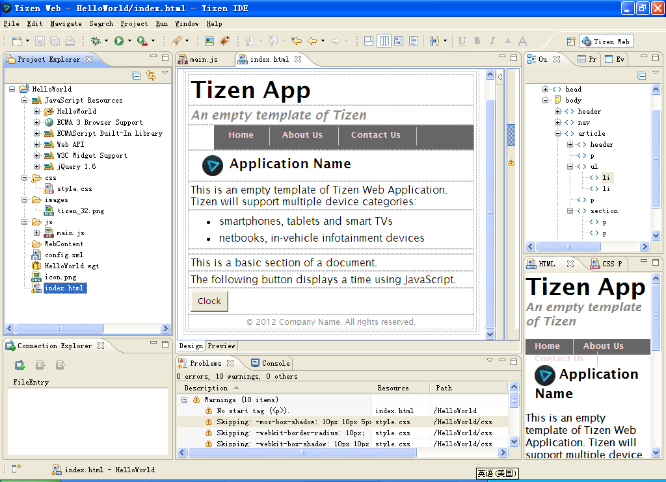Click the Problems horizontal scrollbar thumb
This screenshot has width=666, height=482.
tap(302, 452)
